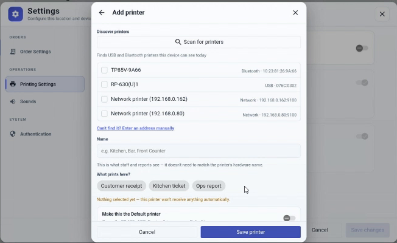Click the Bluetooth address 10:23:81:26:9A:66
The image size is (397, 243).
(x=279, y=71)
